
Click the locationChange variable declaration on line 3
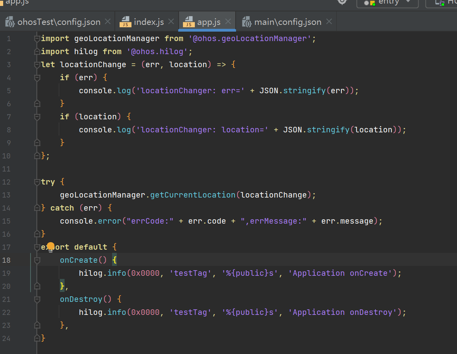[x=93, y=64]
